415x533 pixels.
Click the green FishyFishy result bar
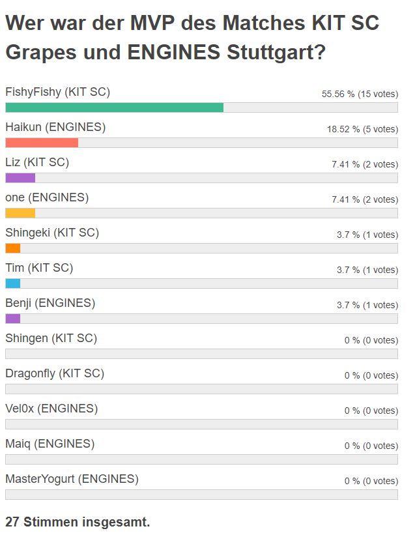(114, 108)
